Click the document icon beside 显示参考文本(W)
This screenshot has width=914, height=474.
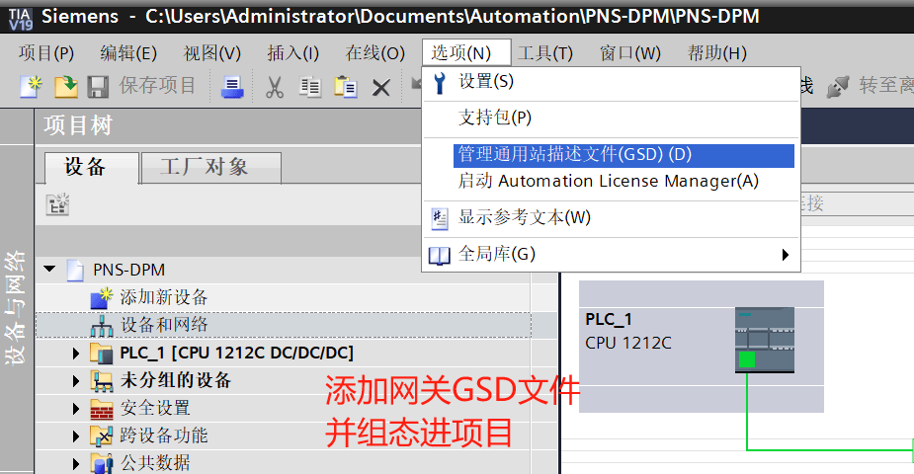440,219
